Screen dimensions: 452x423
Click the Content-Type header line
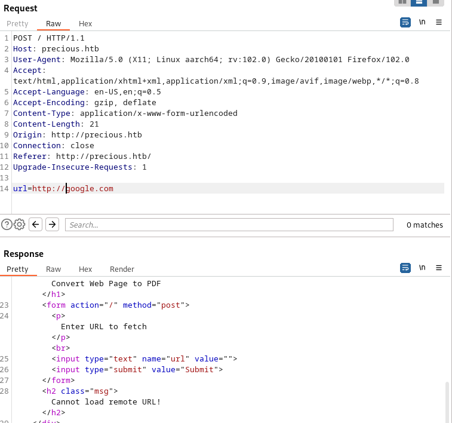click(125, 114)
